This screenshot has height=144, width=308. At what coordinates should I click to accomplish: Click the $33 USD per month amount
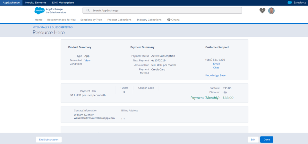164,65
